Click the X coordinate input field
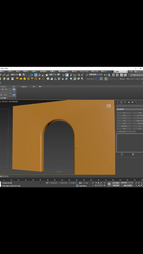The image size is (143, 254). pos(54,183)
